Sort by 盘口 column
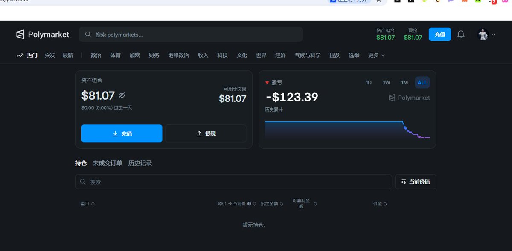This screenshot has width=512, height=251. pyautogui.click(x=87, y=204)
